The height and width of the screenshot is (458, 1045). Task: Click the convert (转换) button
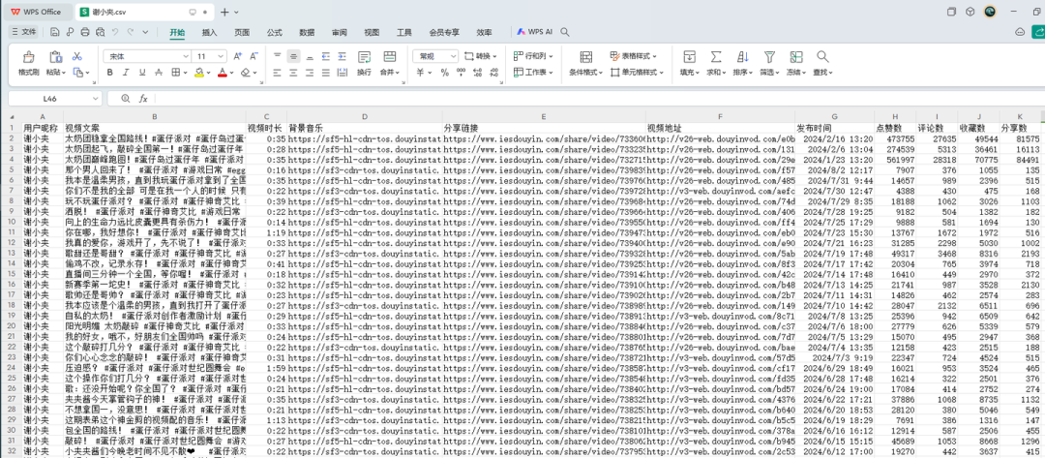(481, 57)
